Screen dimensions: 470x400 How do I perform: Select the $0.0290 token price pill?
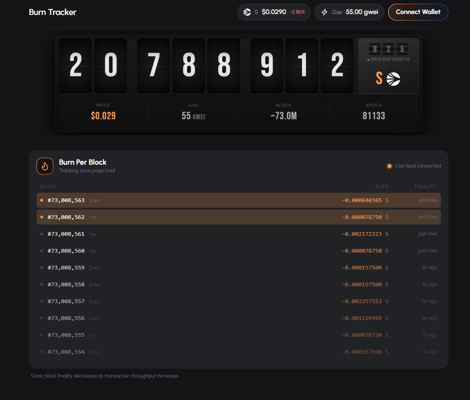(x=274, y=12)
